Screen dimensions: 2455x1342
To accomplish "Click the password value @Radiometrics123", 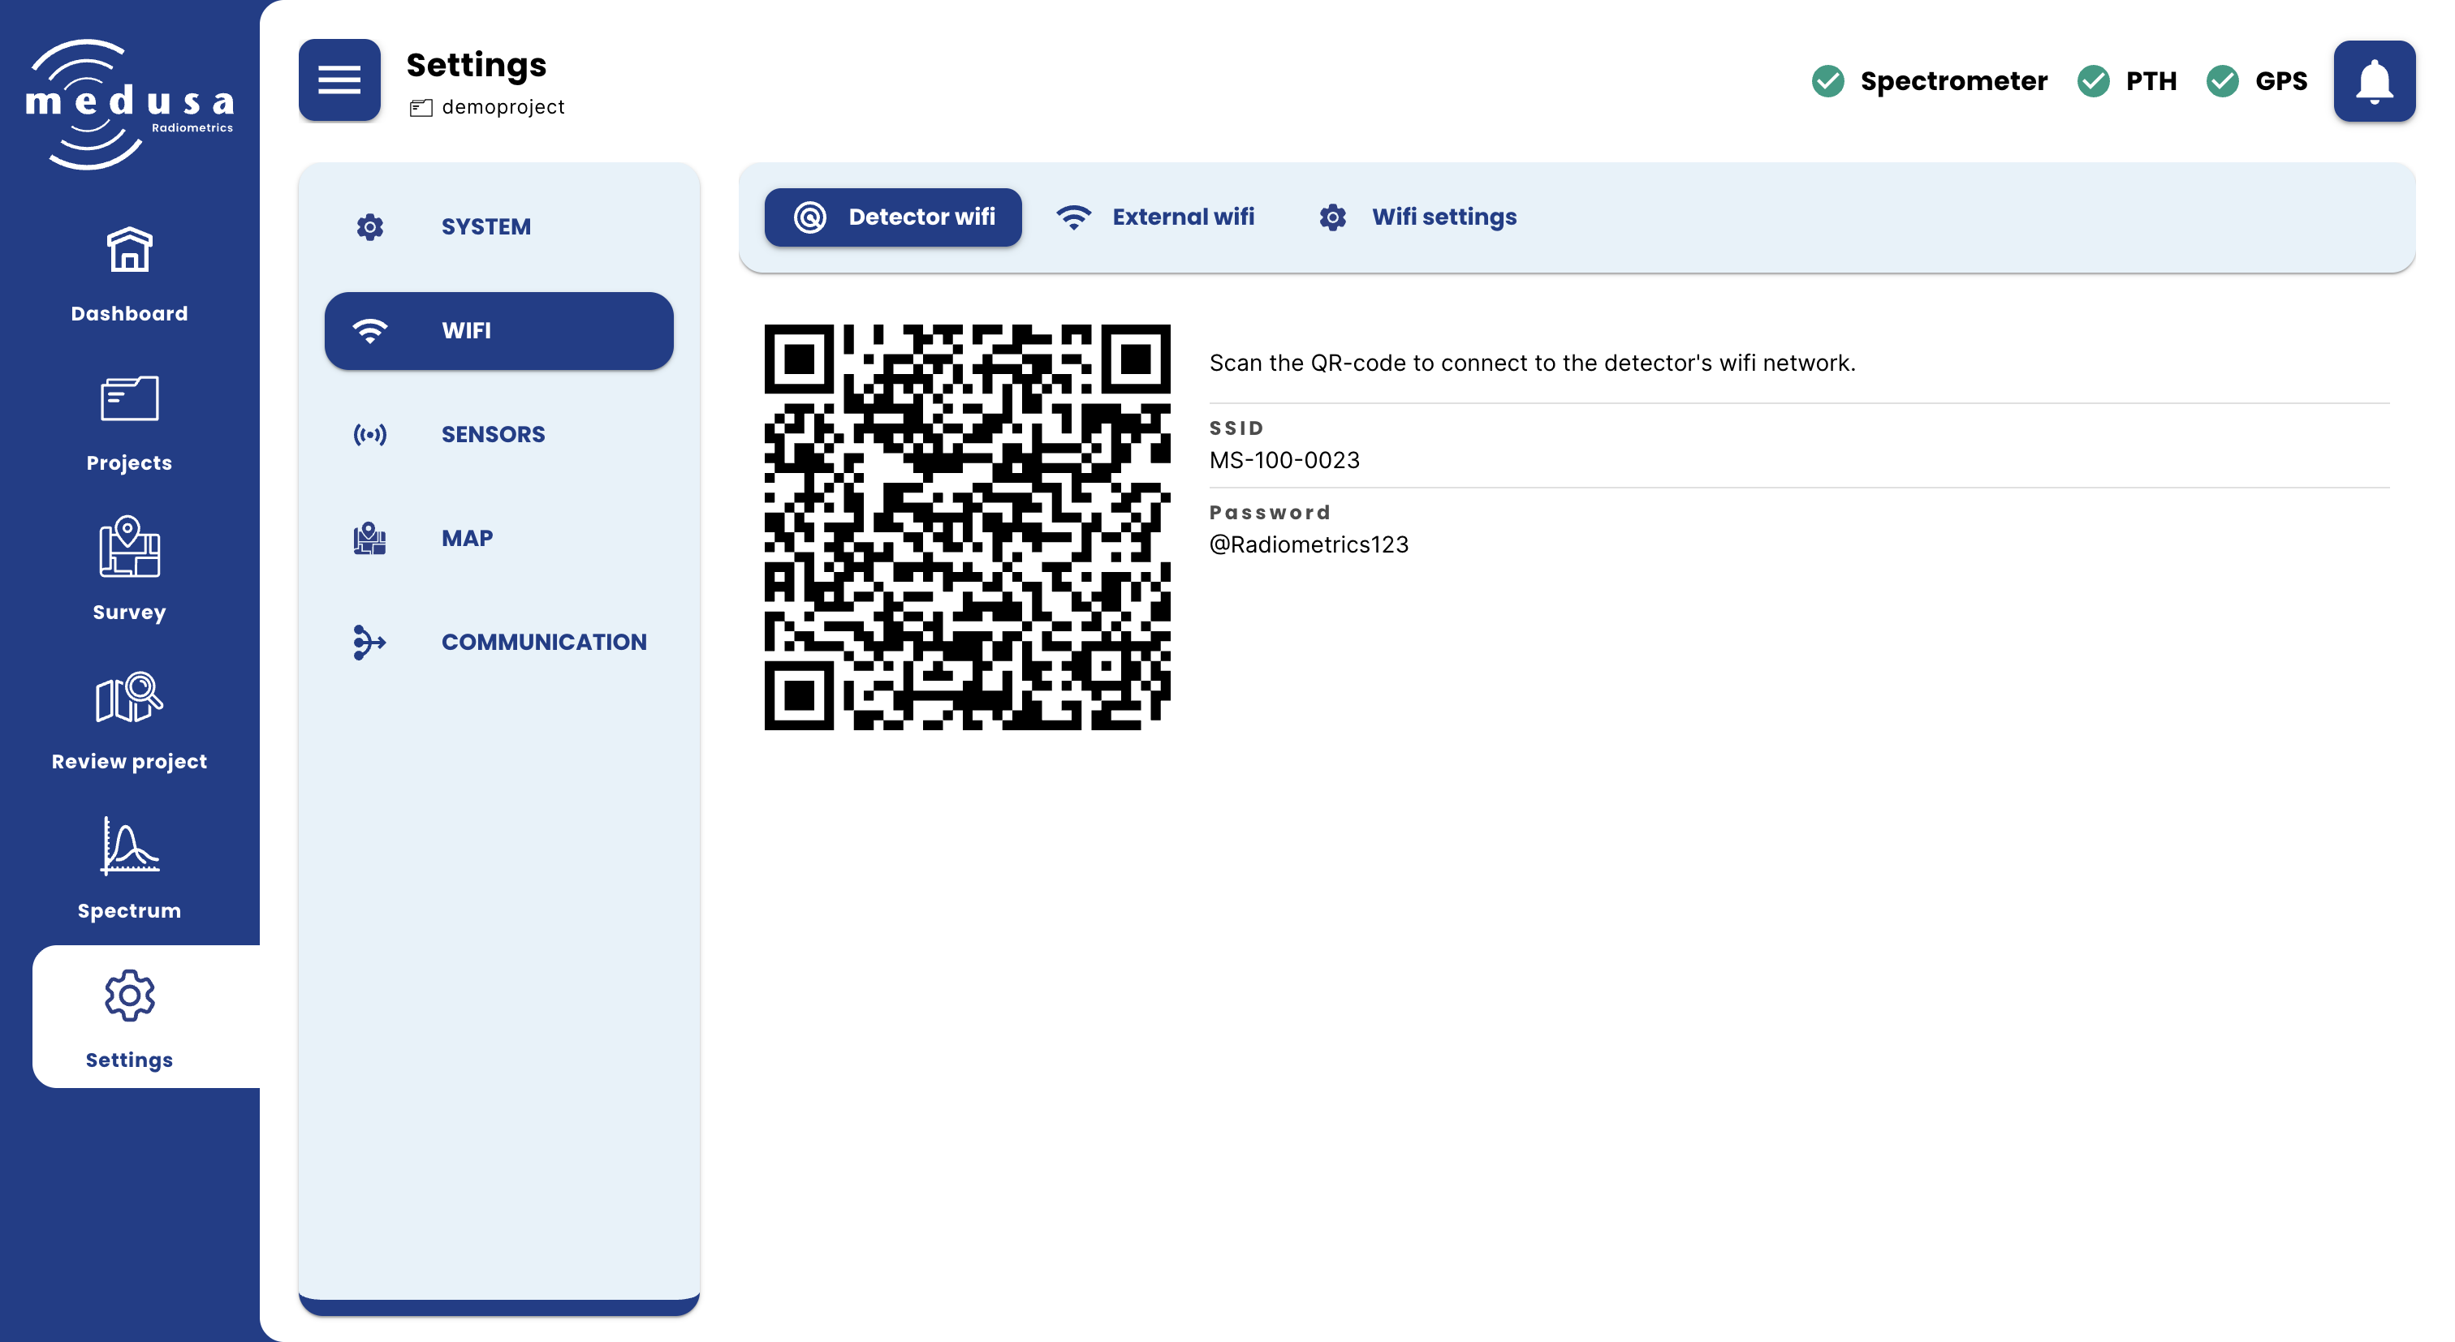I will click(x=1309, y=544).
